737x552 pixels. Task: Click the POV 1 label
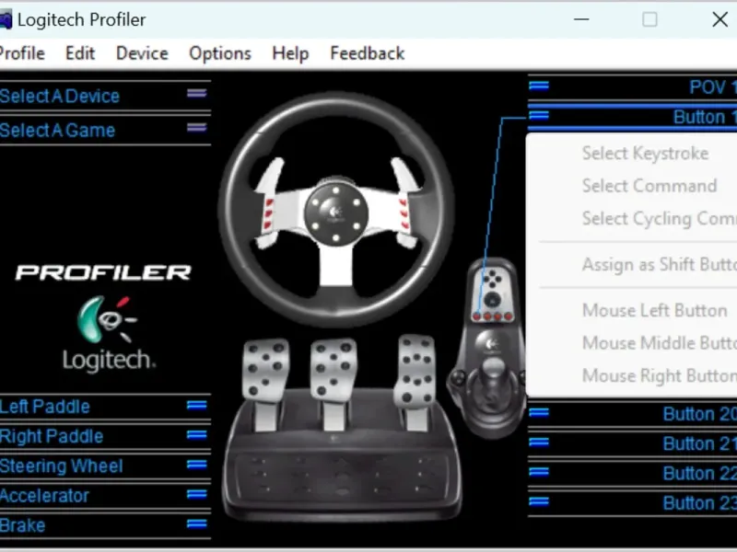click(x=712, y=87)
